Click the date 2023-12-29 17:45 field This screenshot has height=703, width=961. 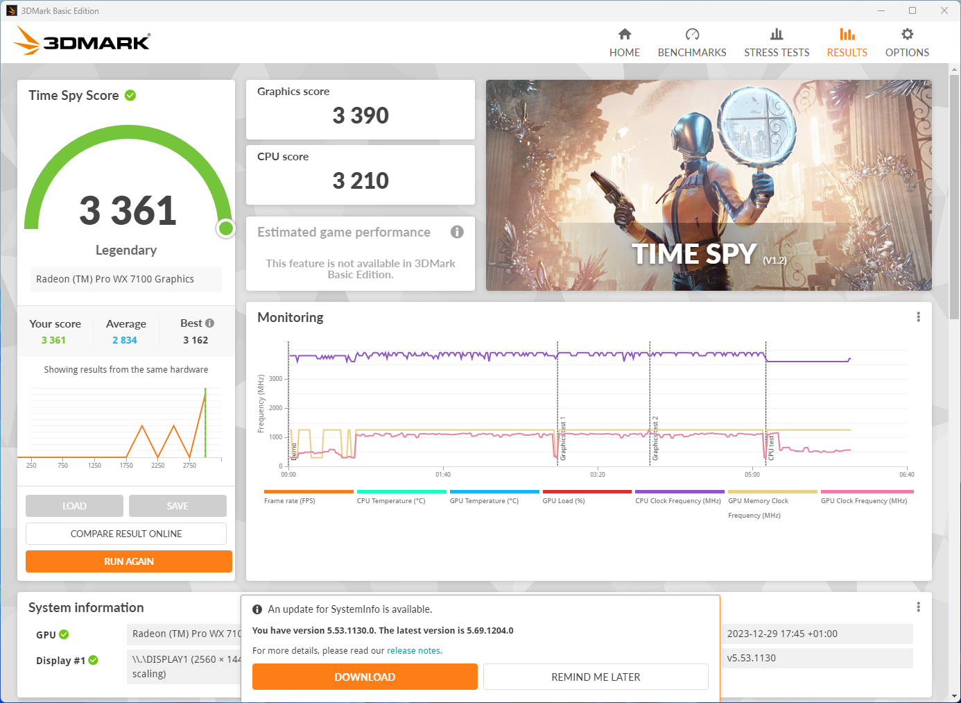(x=818, y=634)
